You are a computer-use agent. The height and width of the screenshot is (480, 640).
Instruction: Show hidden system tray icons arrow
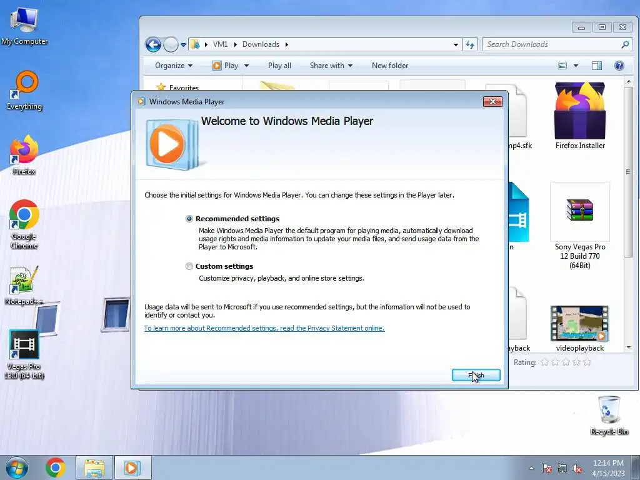coord(531,469)
